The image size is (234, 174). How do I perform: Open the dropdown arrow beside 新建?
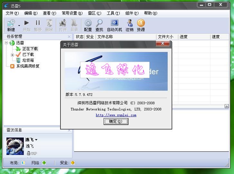click(19, 26)
